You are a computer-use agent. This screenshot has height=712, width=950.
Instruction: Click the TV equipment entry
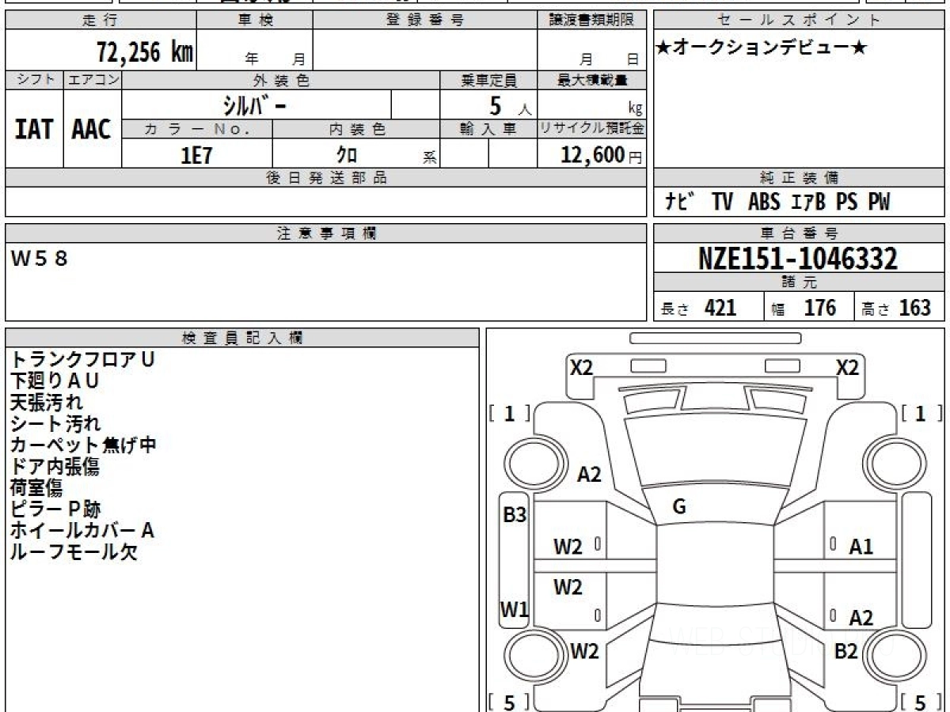click(x=722, y=203)
